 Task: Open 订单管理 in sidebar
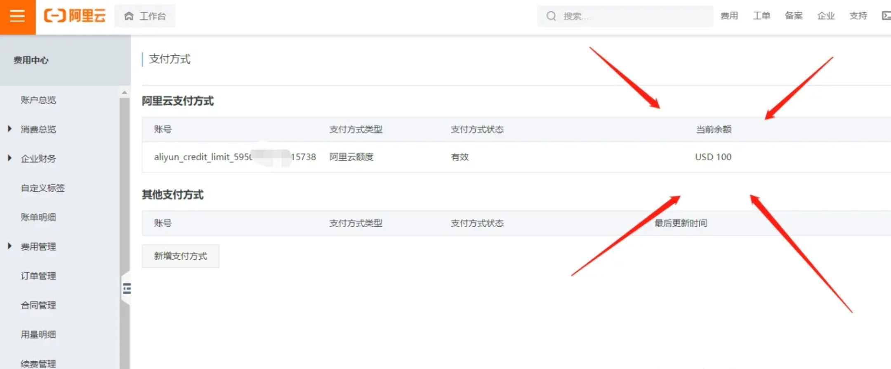(x=38, y=276)
